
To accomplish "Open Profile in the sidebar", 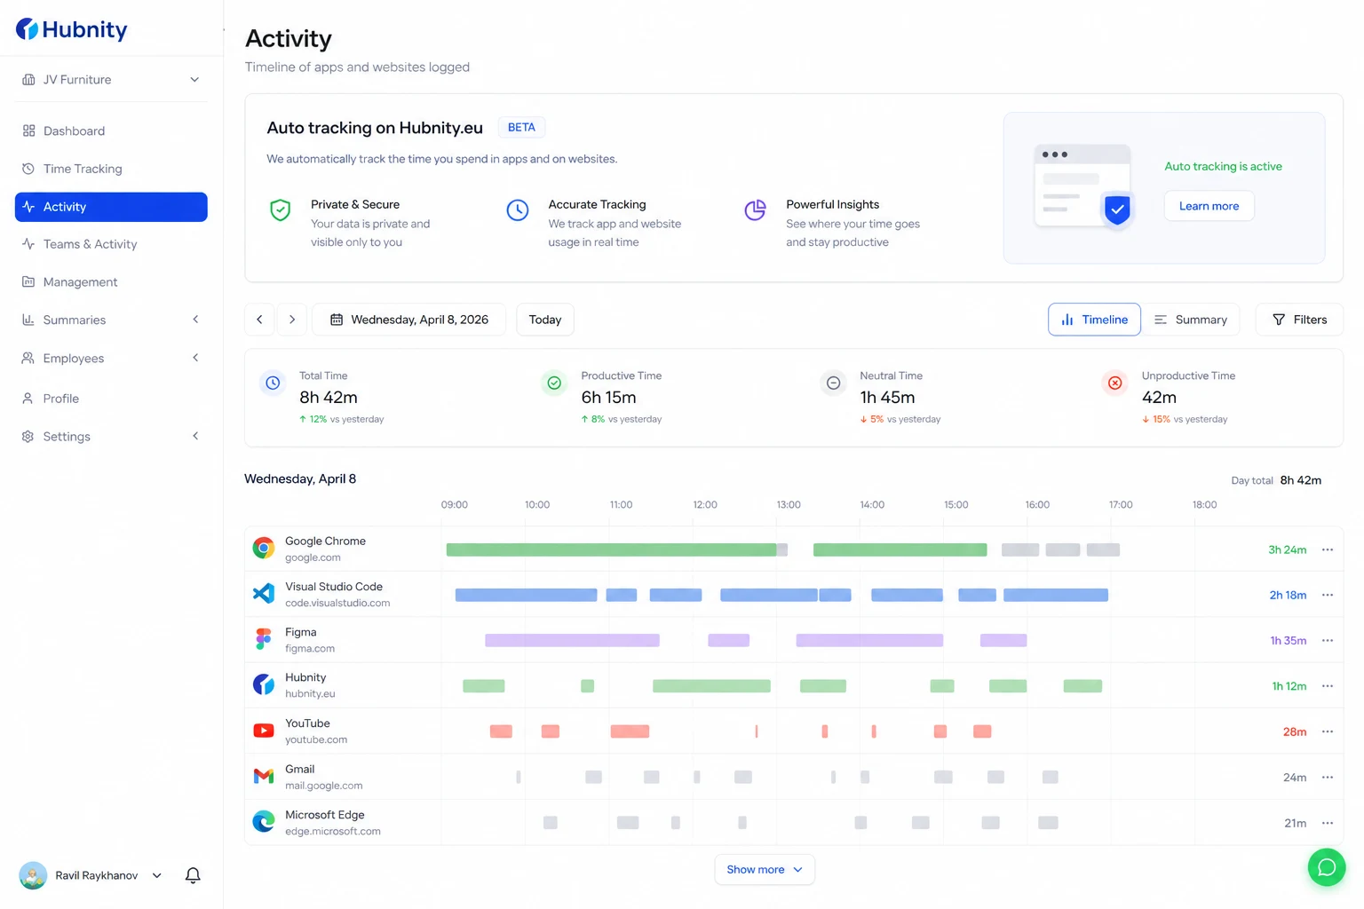I will [x=111, y=399].
